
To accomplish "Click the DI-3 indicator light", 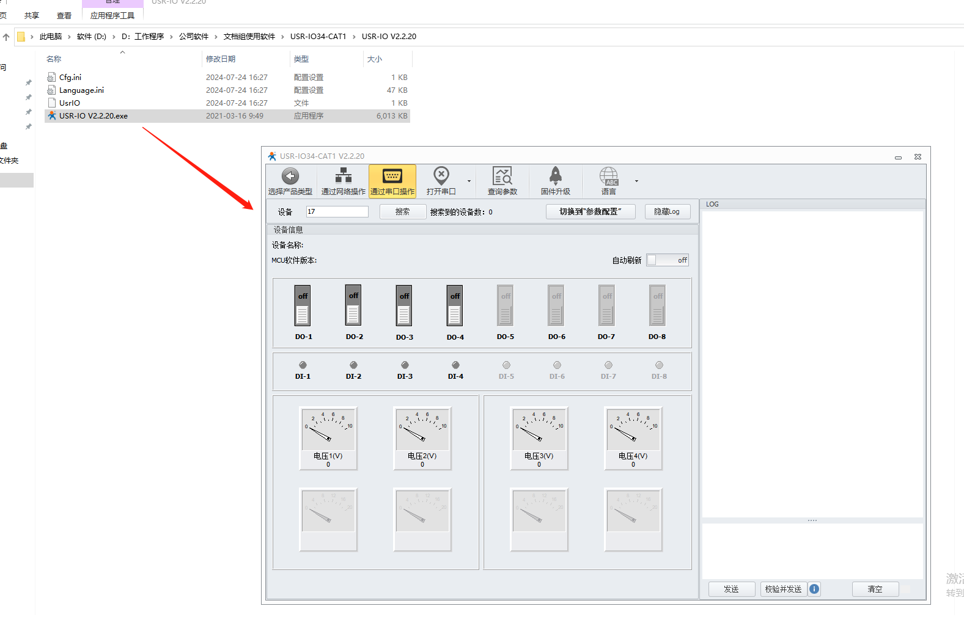I will 405,365.
